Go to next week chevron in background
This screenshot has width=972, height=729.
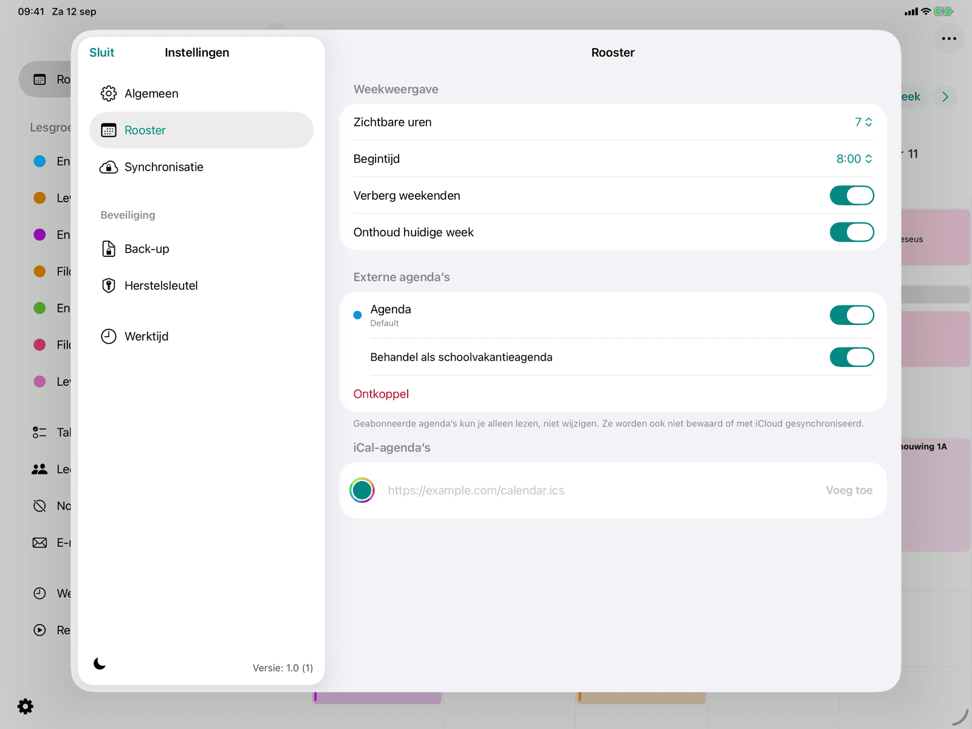tap(945, 97)
